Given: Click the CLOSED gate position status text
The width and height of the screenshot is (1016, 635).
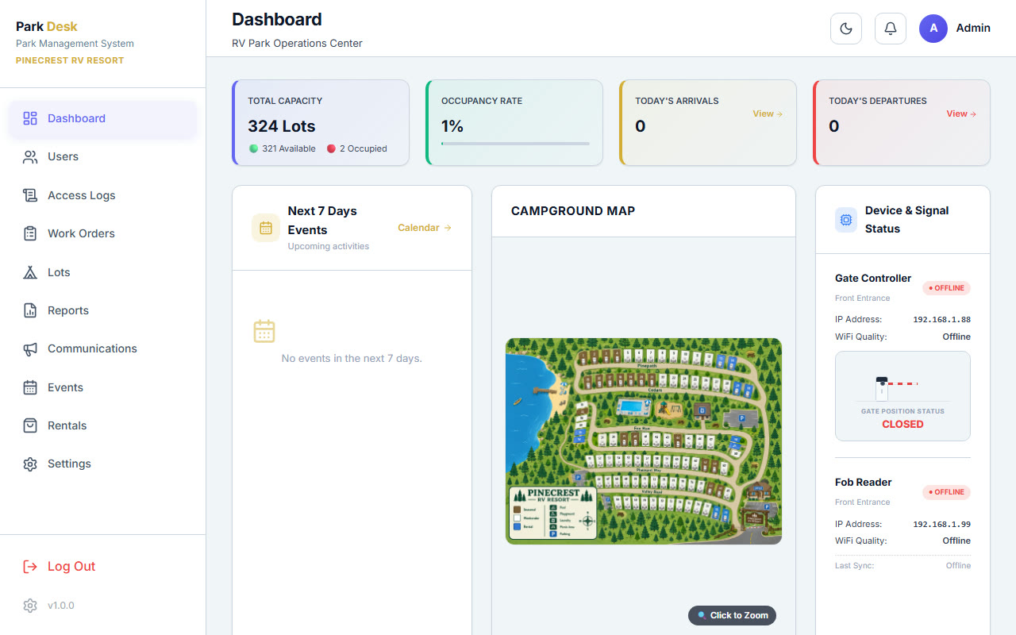Looking at the screenshot, I should (x=902, y=425).
